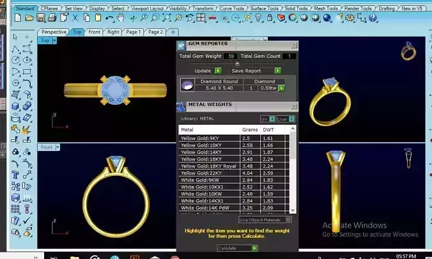Add a new viewport tab with plus
The image size is (432, 259).
(173, 32)
